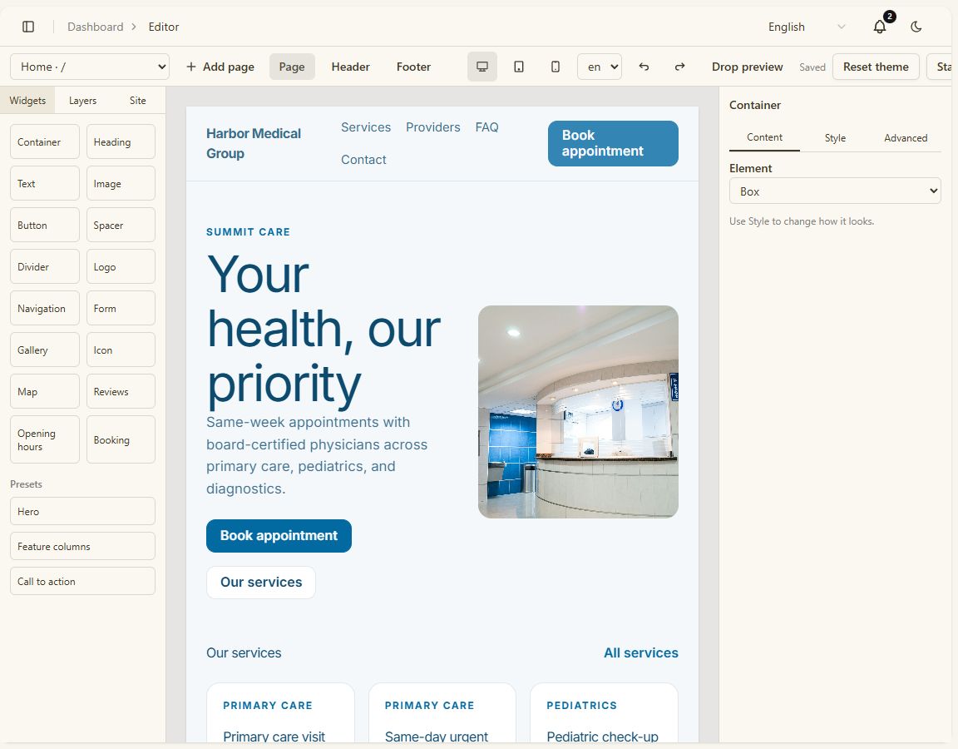Switch to Header editing mode
This screenshot has height=749, width=958.
[x=351, y=67]
